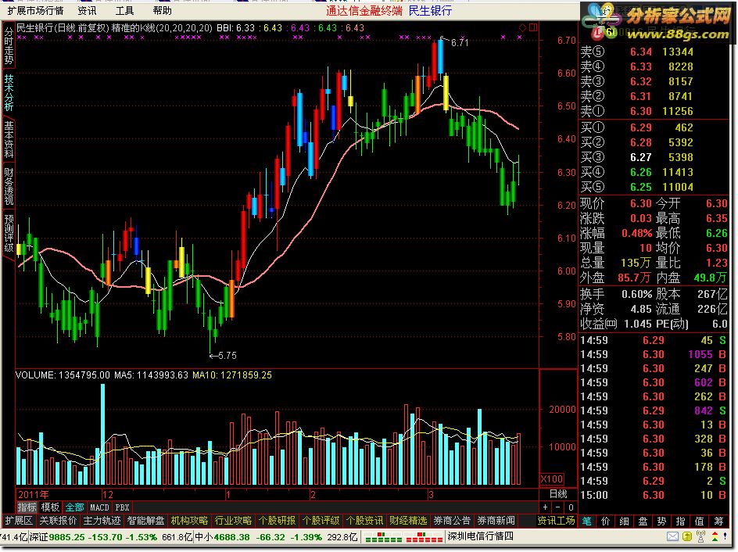Click the 6.71 high price annotation
The image size is (738, 552).
(x=460, y=42)
